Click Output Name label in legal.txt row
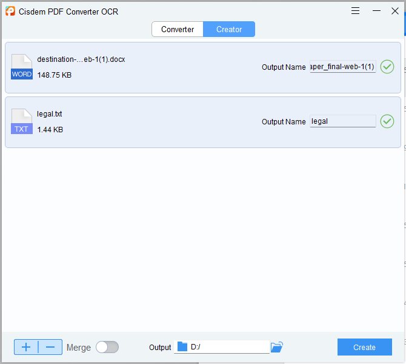The image size is (406, 364). click(284, 121)
